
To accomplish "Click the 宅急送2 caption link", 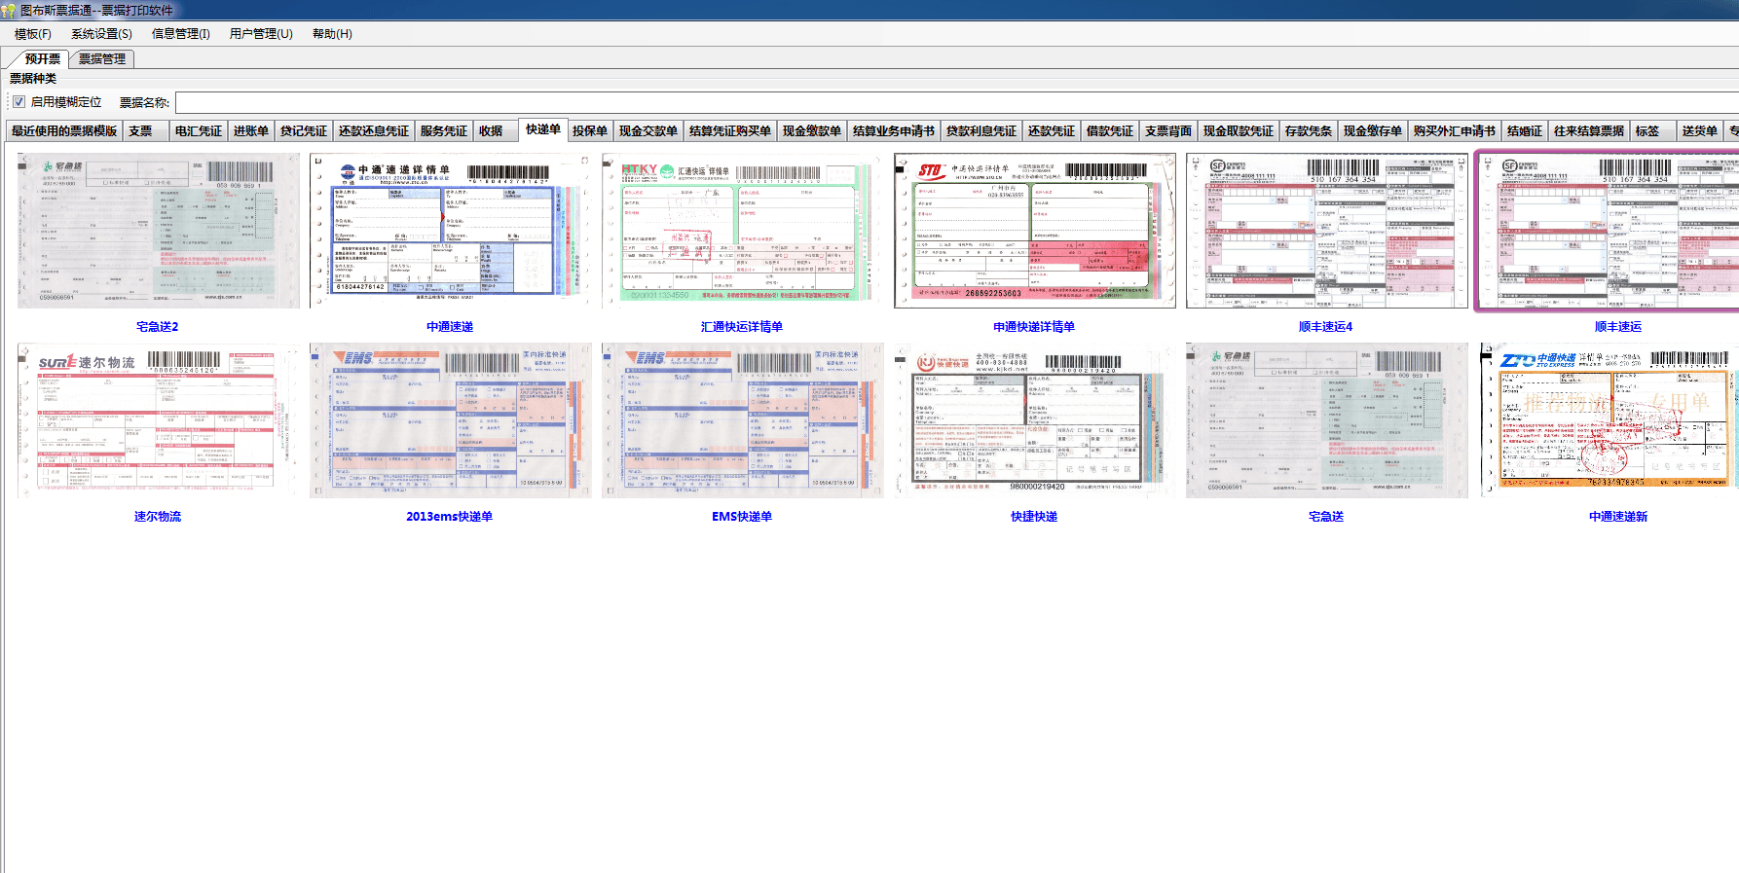I will click(158, 327).
